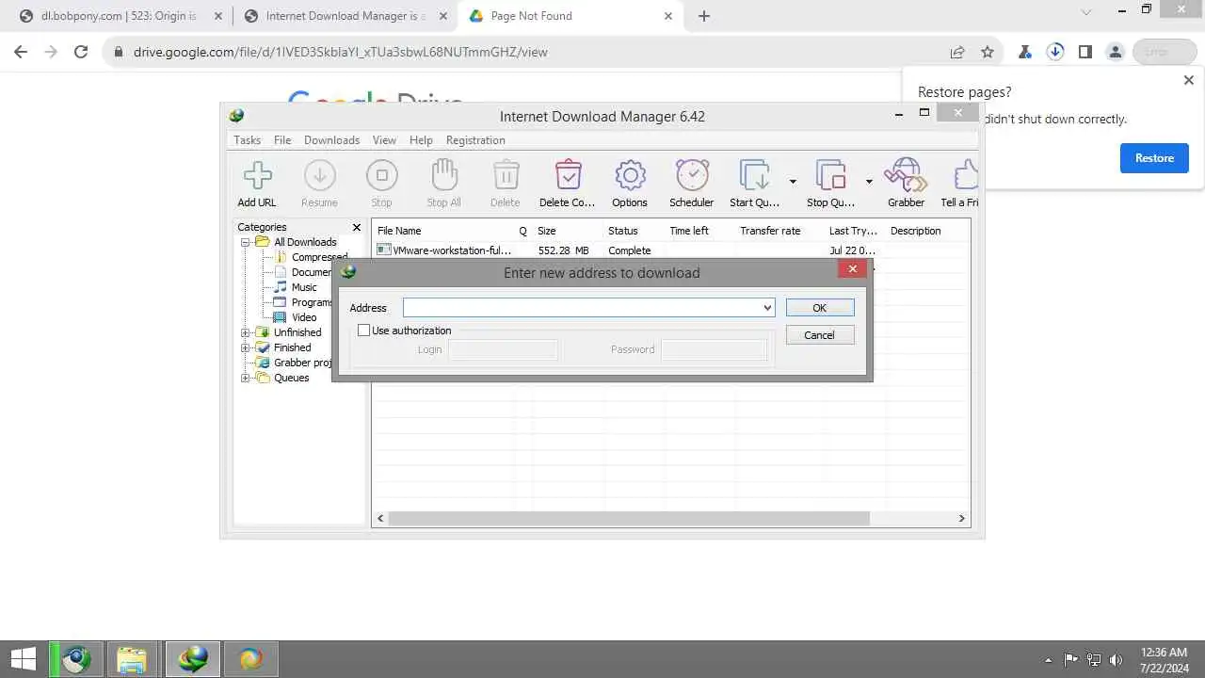Viewport: 1205px width, 678px height.
Task: Select the VMware-workstation download row
Action: coord(670,250)
